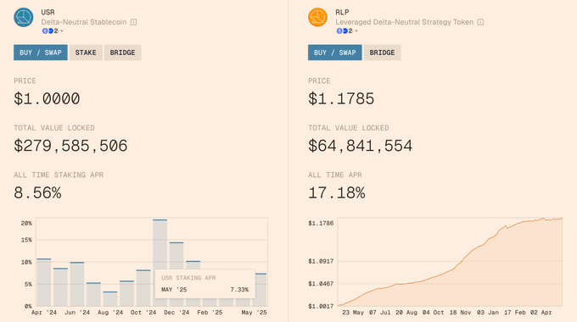Click RLP Buy / Swap button
This screenshot has height=322, width=577.
point(335,53)
